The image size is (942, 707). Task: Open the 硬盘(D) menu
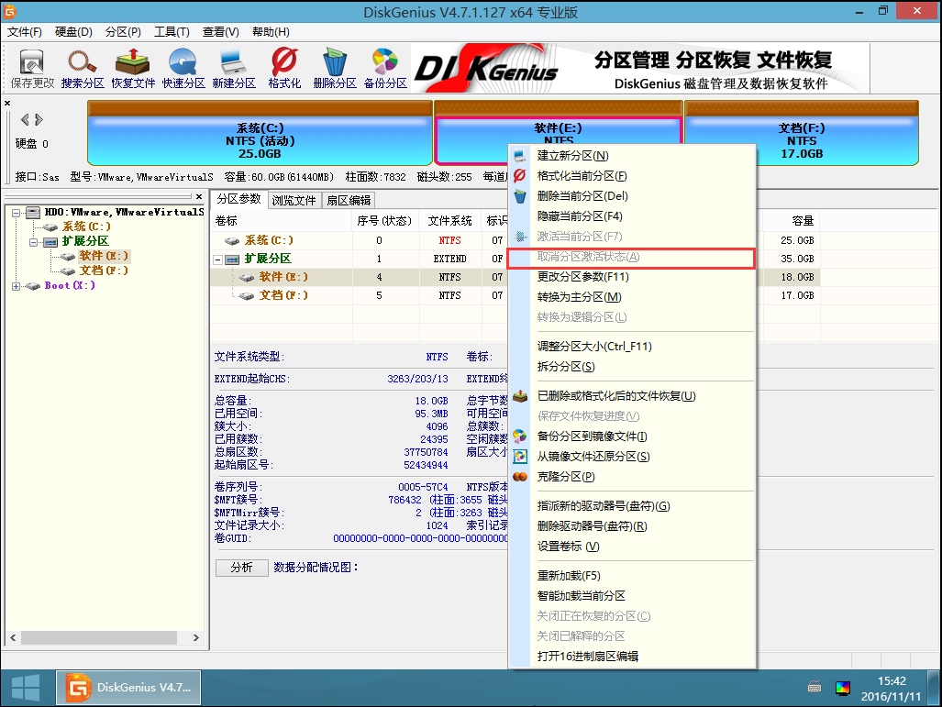[x=74, y=32]
